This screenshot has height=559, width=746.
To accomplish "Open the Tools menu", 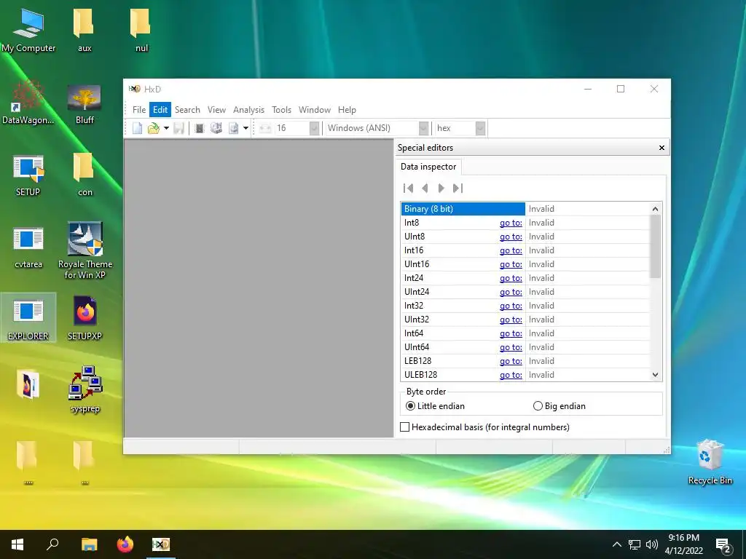I will pos(281,110).
